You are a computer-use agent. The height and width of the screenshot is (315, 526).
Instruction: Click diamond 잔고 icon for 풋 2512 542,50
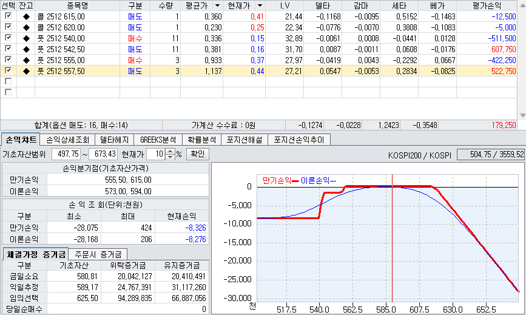pyautogui.click(x=26, y=49)
